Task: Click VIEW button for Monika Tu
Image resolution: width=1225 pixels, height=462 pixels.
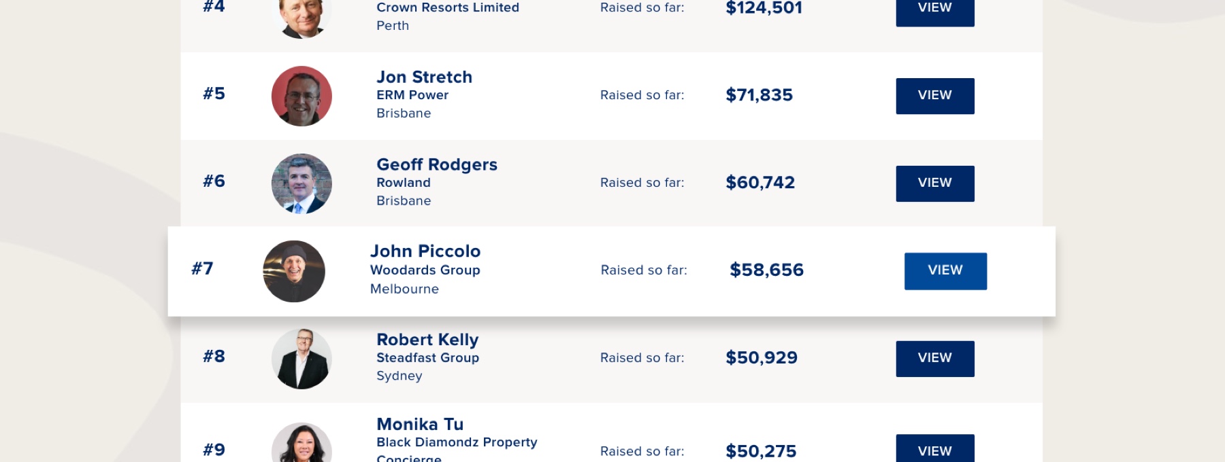Action: tap(934, 448)
